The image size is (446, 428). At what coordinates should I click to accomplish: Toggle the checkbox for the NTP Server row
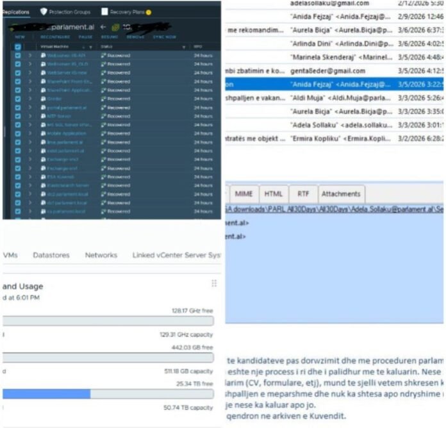click(18, 116)
